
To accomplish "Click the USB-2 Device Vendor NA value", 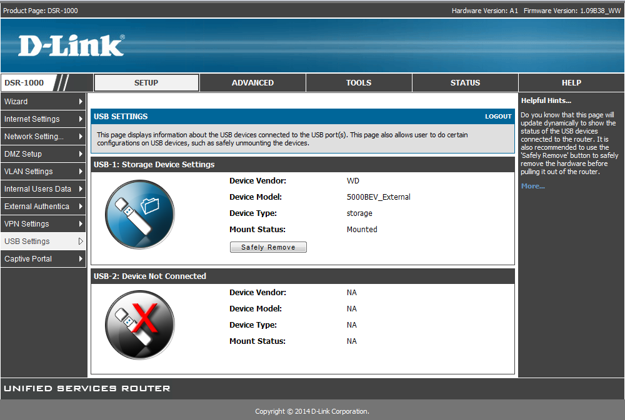I will click(x=351, y=293).
